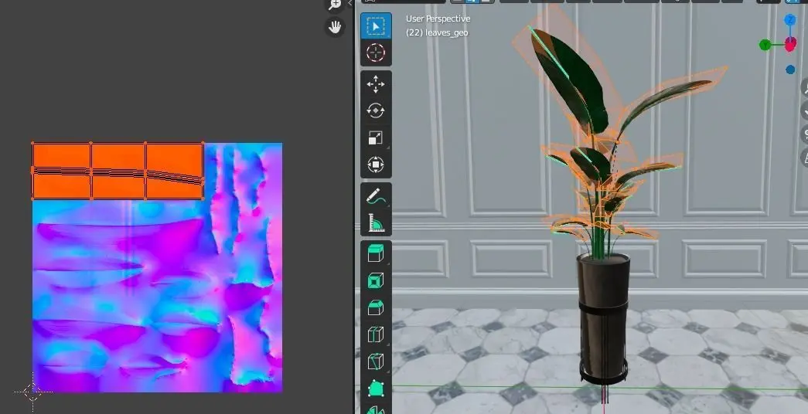
Task: Activate the Extrude Region tool
Action: point(376,254)
